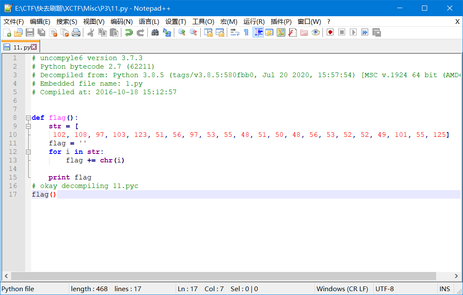Screen dimensions: 463x295
Task: Click the X at menu bar's right end
Action: [x=457, y=21]
